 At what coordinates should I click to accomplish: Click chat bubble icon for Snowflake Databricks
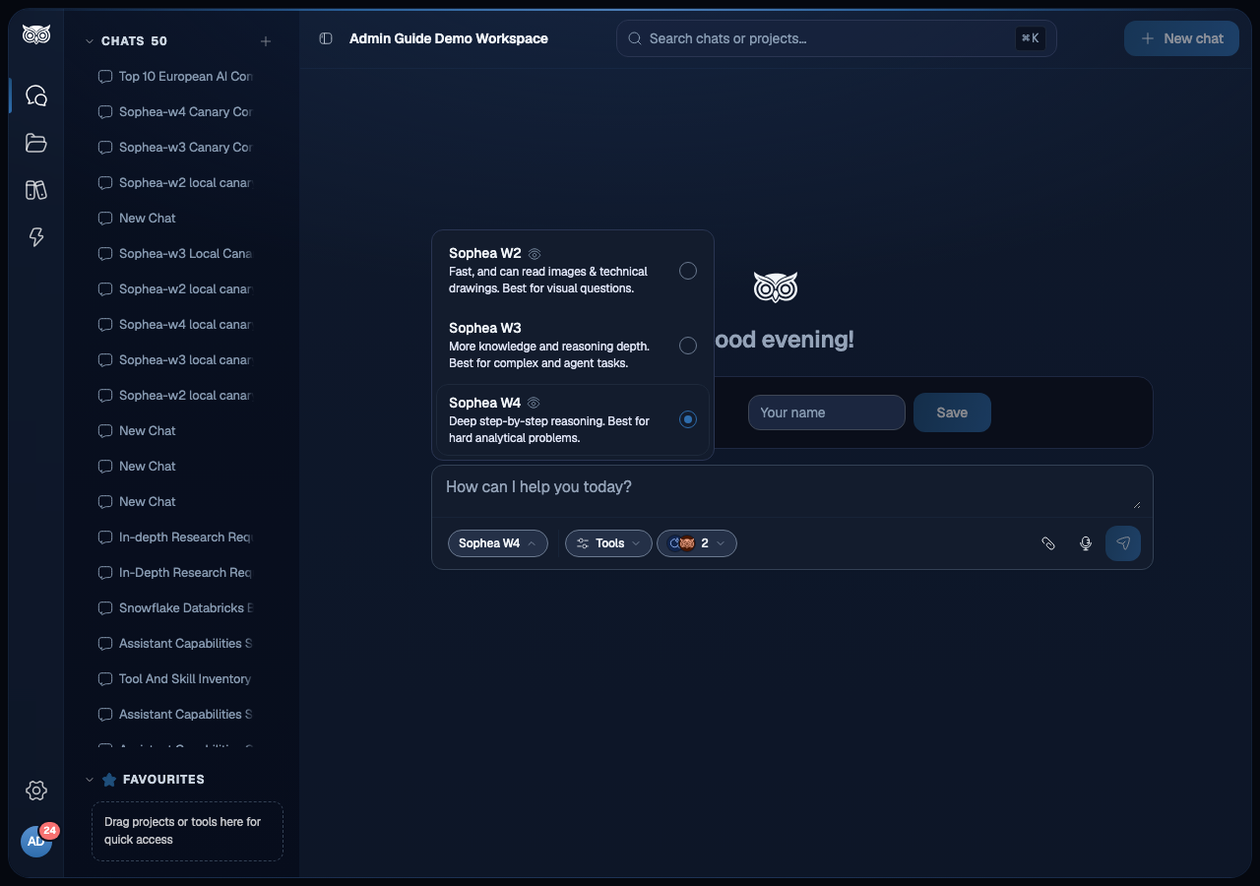[x=105, y=608]
